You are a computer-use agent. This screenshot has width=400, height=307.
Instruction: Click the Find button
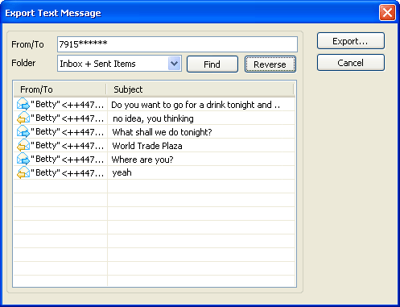(212, 64)
